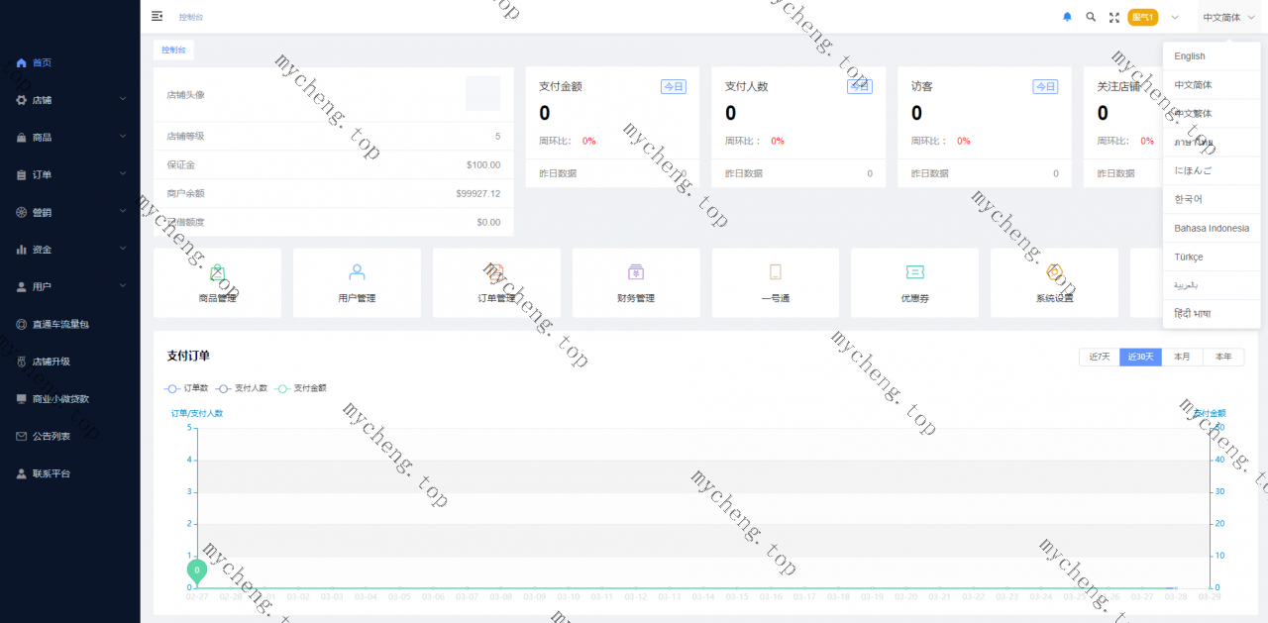The width and height of the screenshot is (1268, 623).
Task: Open 财务管理 shortcut card icon
Action: click(636, 272)
